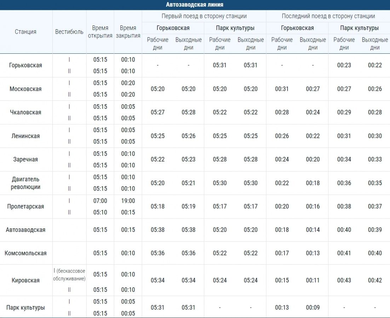
Task: Select the Комсомольская station row label
Action: [x=25, y=253]
